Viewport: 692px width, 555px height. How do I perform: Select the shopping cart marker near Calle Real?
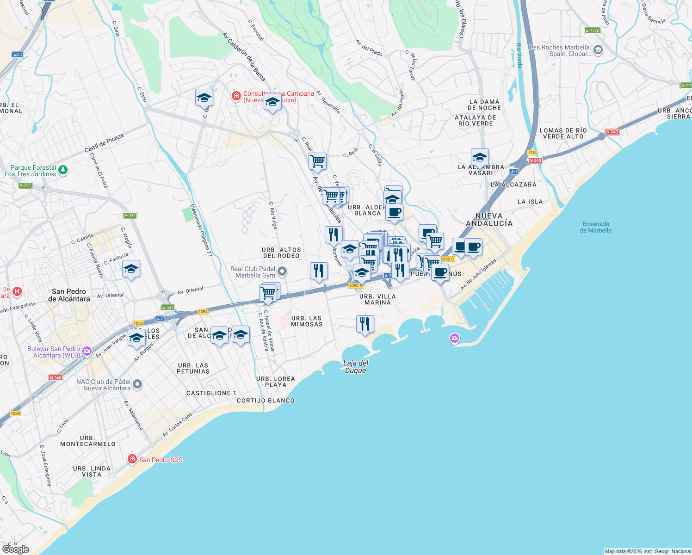tap(317, 162)
